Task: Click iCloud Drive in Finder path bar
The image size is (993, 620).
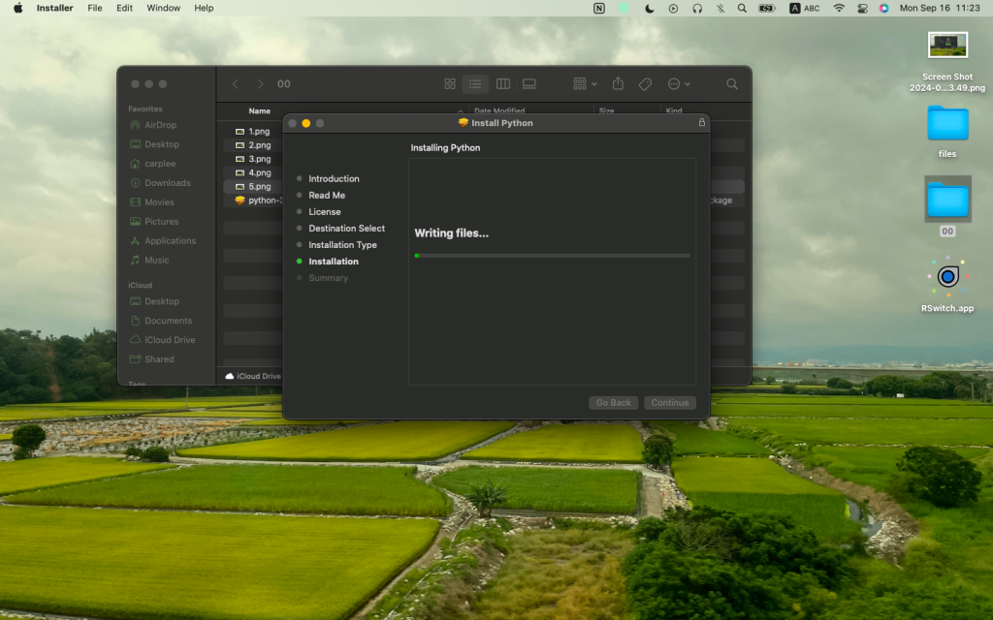Action: 253,376
